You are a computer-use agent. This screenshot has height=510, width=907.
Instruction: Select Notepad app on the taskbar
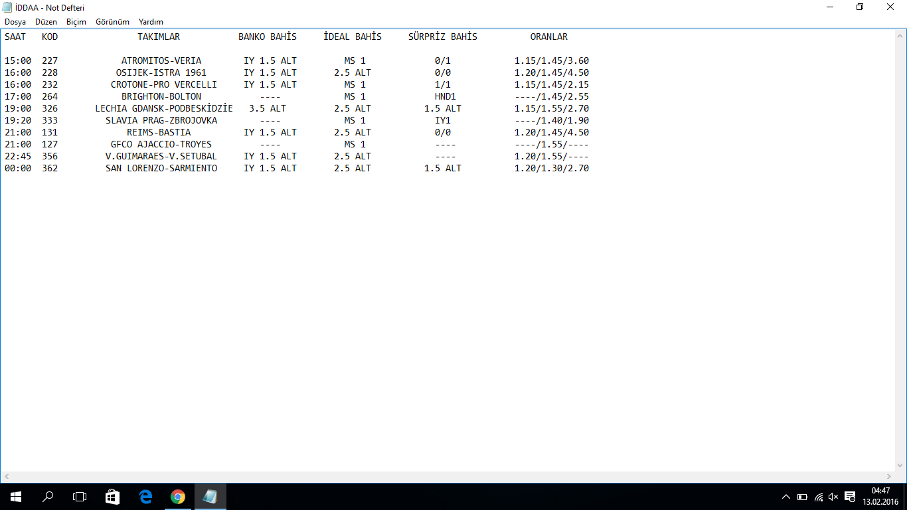click(210, 497)
